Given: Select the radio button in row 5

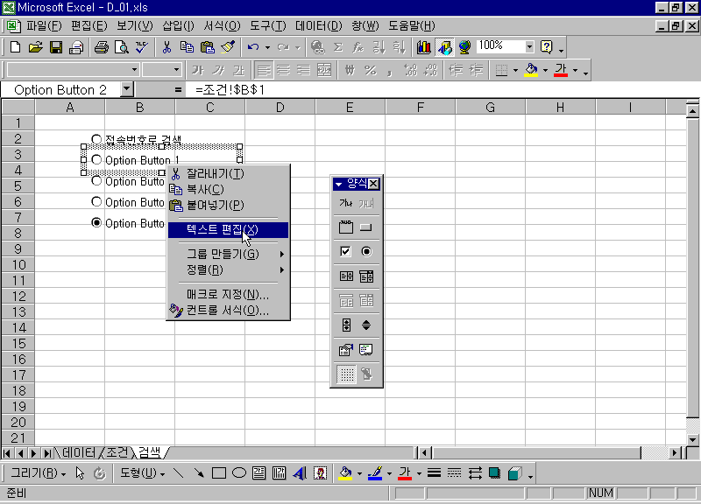Looking at the screenshot, I should [x=96, y=181].
